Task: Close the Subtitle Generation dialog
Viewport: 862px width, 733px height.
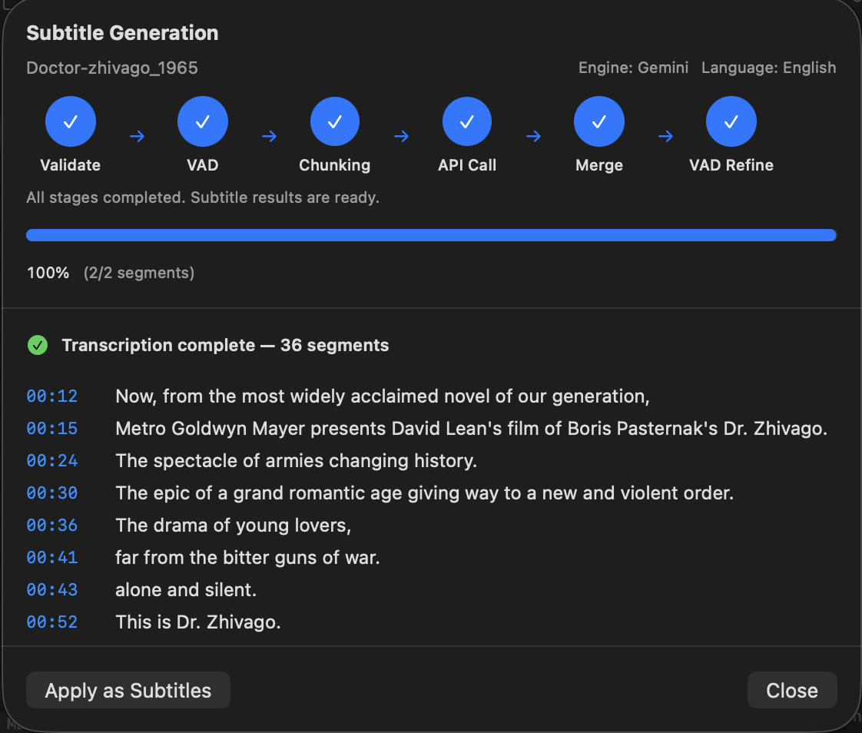Action: pos(792,690)
